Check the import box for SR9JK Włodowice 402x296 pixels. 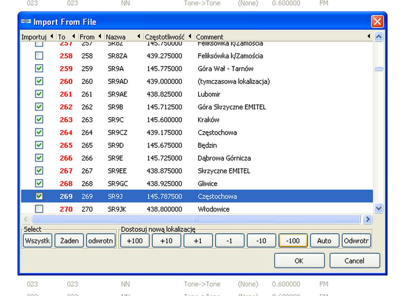click(x=39, y=209)
